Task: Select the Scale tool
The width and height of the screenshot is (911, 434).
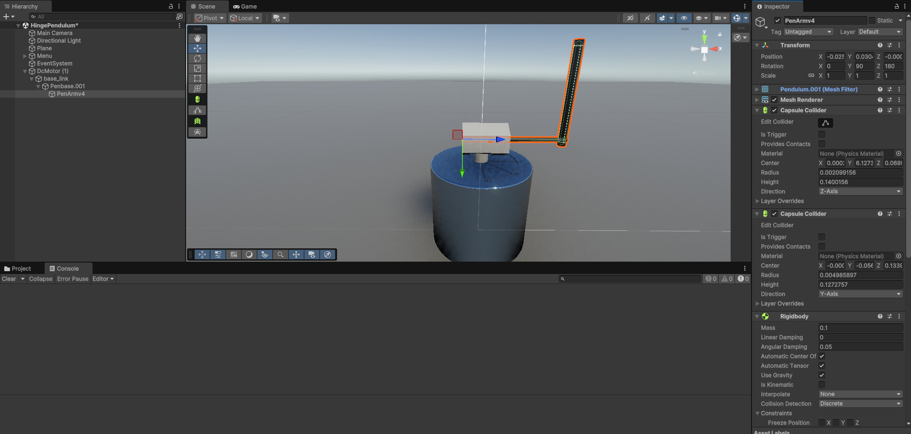Action: pos(197,68)
